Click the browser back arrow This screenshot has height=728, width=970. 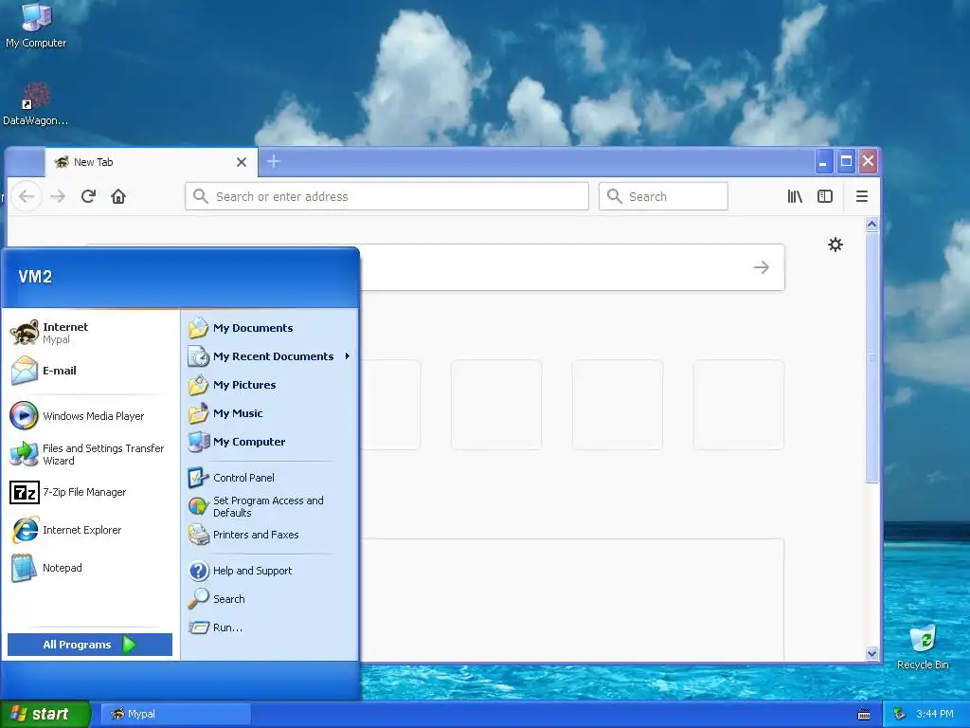pyautogui.click(x=27, y=196)
